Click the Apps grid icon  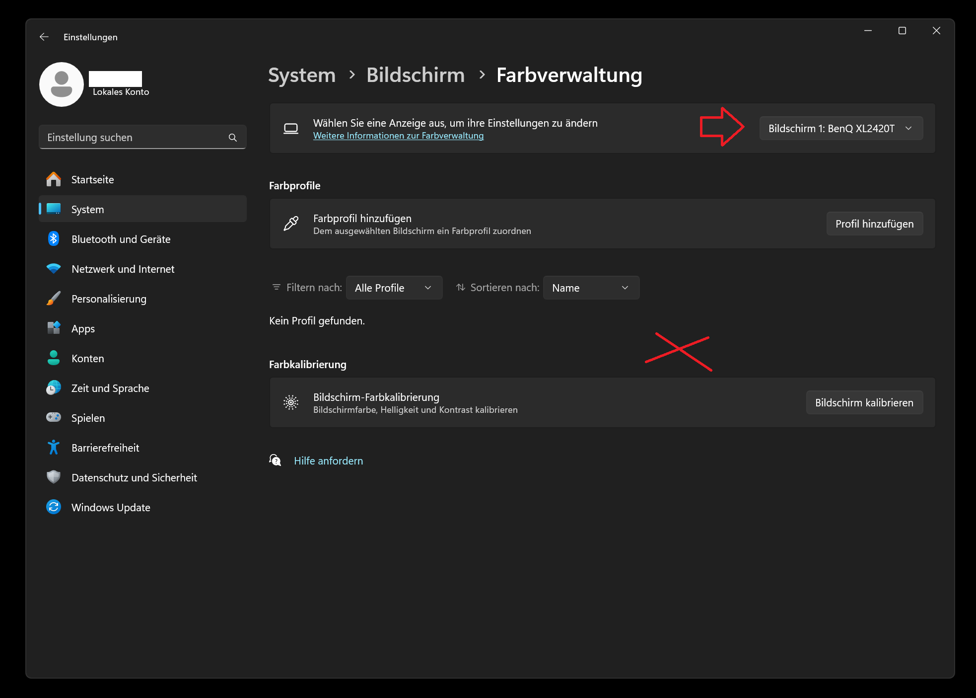coord(54,328)
